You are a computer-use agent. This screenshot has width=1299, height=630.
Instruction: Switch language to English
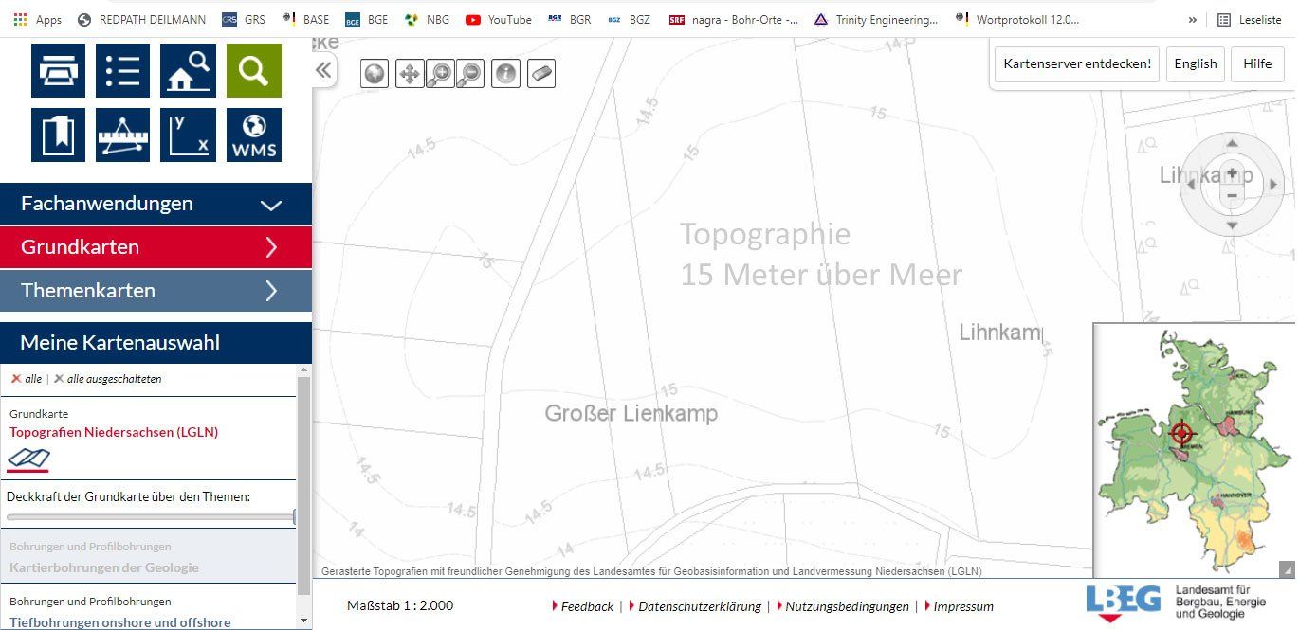[1195, 63]
